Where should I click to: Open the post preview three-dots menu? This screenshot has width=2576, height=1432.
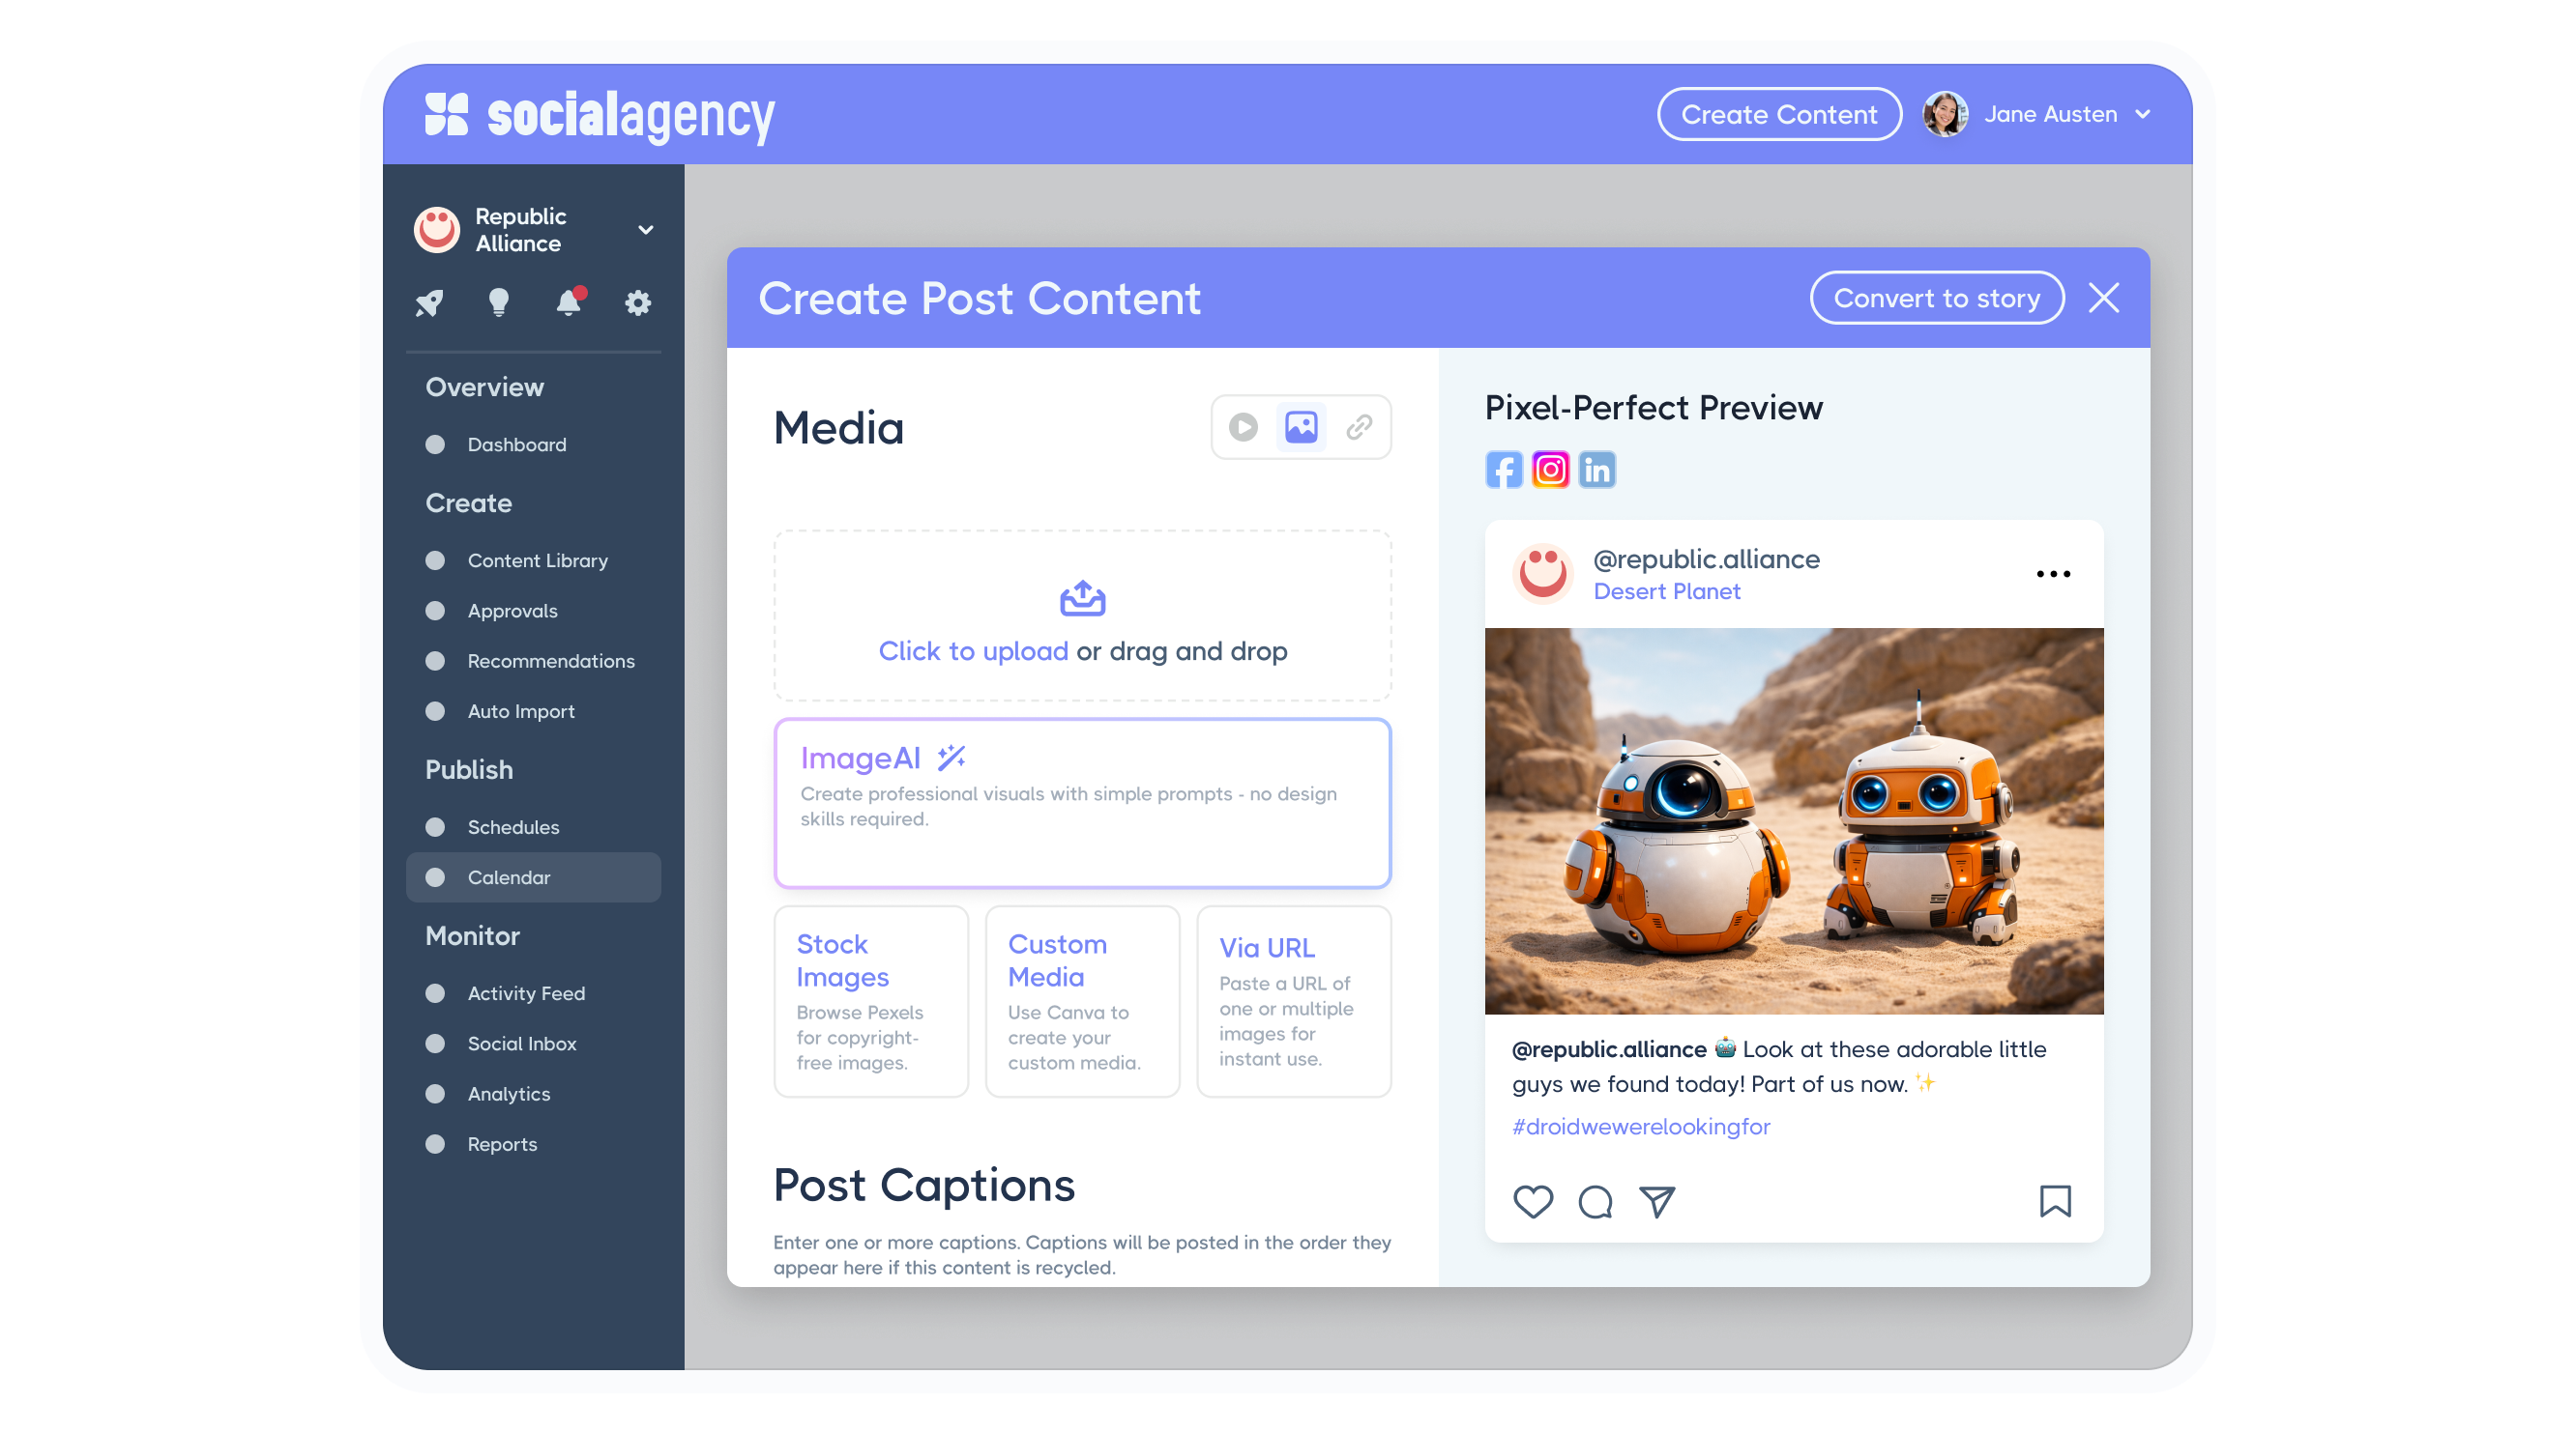tap(2053, 575)
